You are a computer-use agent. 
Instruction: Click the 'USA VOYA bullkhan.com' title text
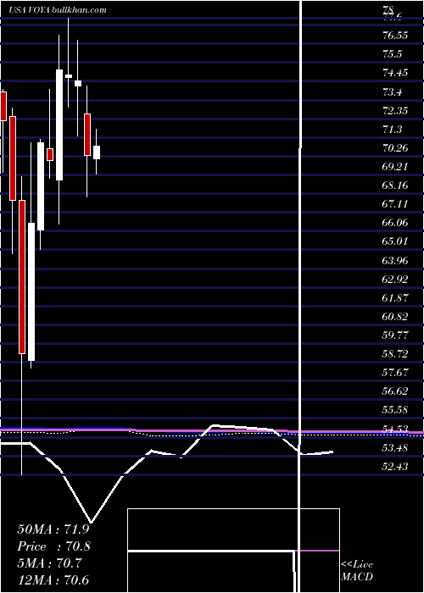click(x=58, y=10)
